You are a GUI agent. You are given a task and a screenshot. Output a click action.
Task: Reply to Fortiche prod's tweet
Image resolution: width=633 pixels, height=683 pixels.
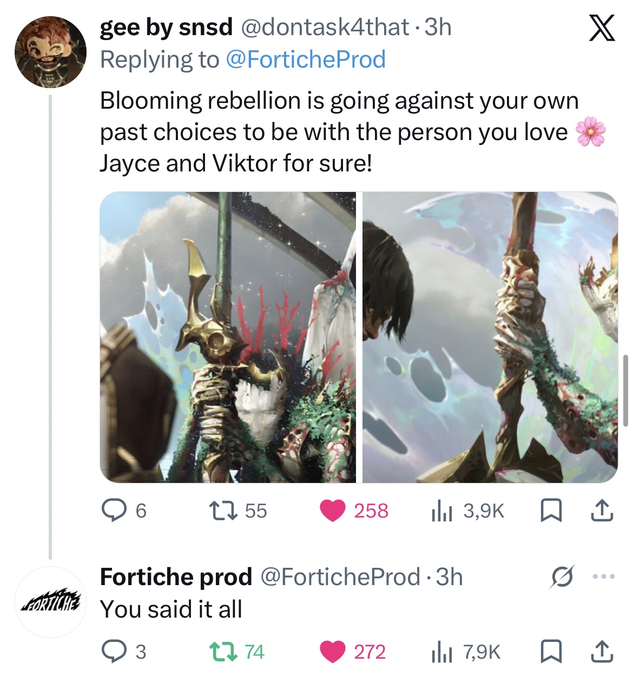(114, 652)
